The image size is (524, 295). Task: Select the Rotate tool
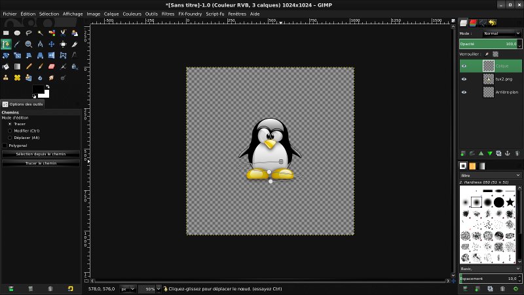click(x=6, y=55)
